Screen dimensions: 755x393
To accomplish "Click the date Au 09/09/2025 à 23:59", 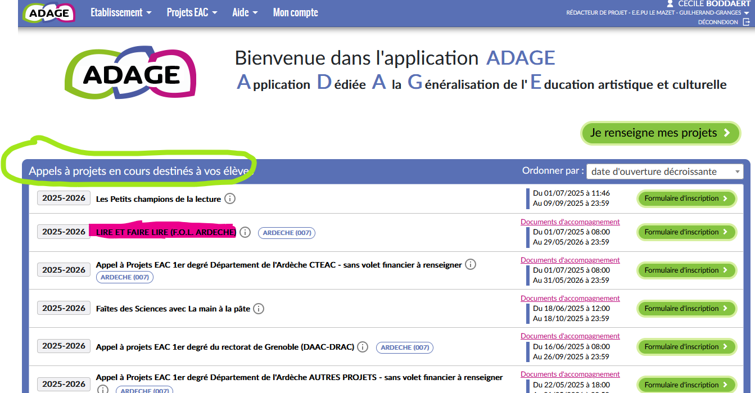I will 571,204.
